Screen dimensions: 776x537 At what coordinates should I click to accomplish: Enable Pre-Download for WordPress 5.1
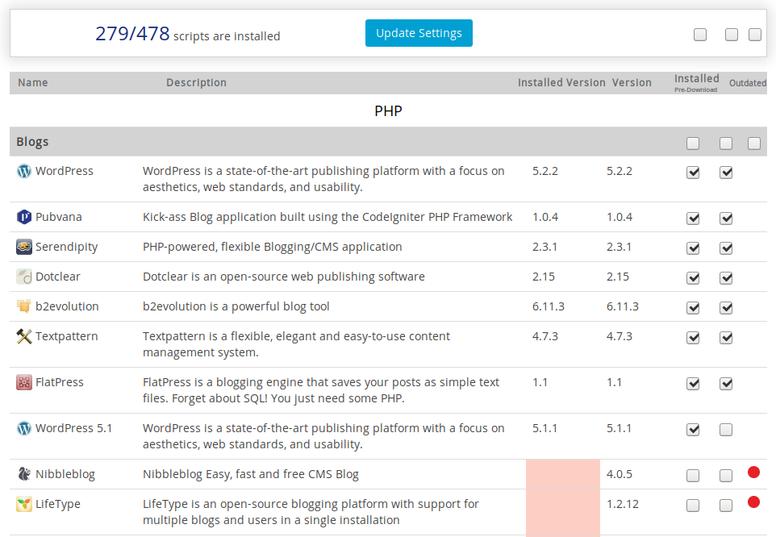pos(726,430)
